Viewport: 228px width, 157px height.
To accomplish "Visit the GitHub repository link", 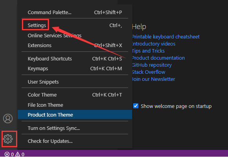I will [152, 65].
